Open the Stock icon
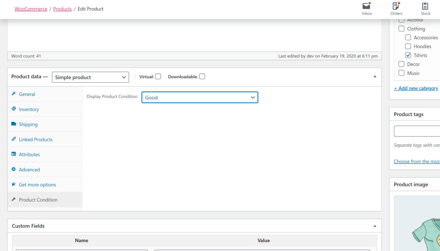The image size is (440, 251). click(x=425, y=6)
